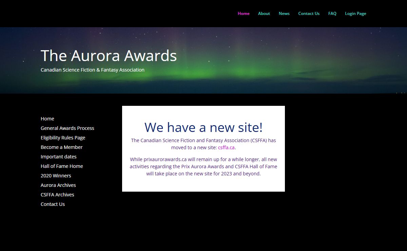Open the Home item in the top navigation

click(244, 14)
